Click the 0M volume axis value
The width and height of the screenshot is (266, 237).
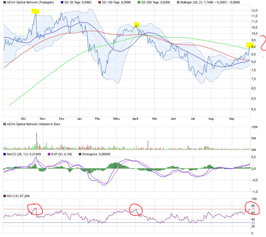(x=254, y=150)
